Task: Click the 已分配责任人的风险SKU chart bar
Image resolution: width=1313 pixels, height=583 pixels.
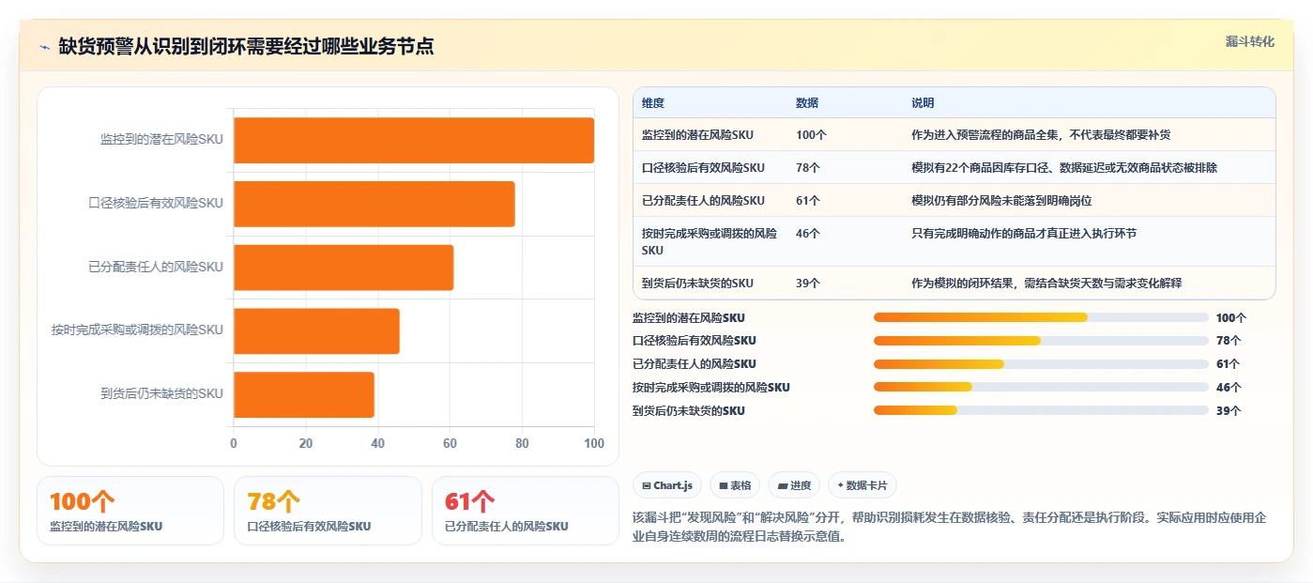Action: coord(344,268)
